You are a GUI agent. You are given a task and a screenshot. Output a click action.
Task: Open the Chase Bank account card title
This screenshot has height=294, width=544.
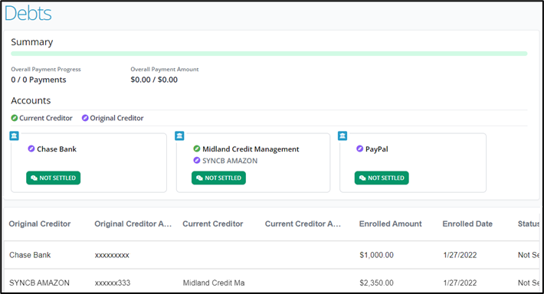coord(57,149)
